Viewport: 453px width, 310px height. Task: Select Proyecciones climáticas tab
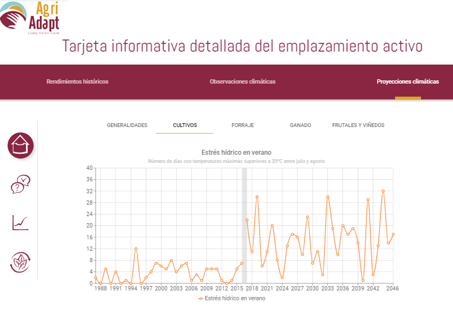(x=407, y=81)
